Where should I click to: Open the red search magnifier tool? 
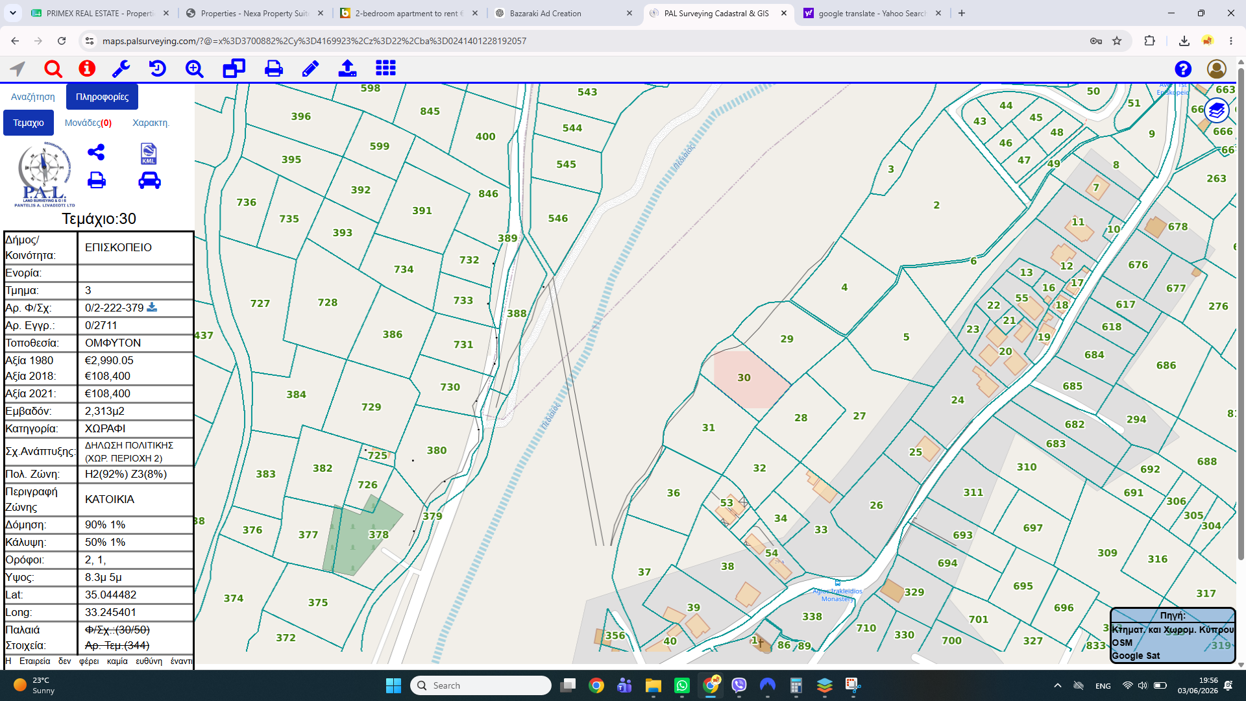coord(53,68)
